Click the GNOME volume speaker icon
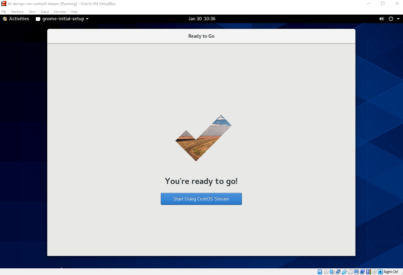The image size is (403, 275). 382,19
